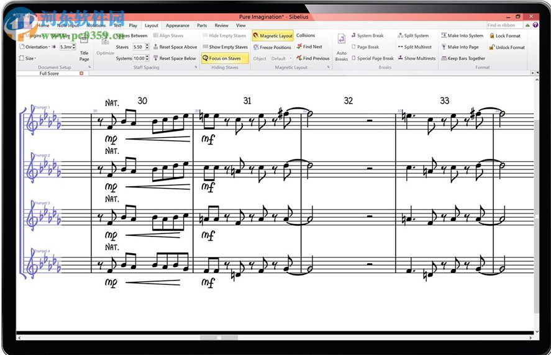
Task: Click Split System
Action: tap(413, 35)
